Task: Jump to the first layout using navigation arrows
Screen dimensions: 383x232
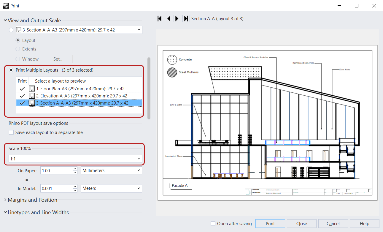Action: pos(159,18)
